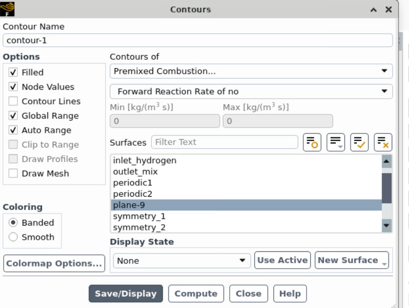Select symmetry_1 in the surfaces list

139,216
